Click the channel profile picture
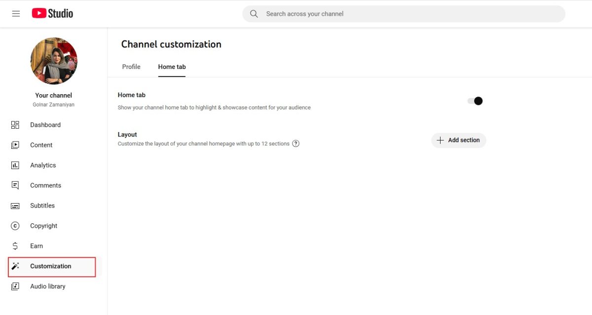This screenshot has height=315, width=592. (x=54, y=61)
